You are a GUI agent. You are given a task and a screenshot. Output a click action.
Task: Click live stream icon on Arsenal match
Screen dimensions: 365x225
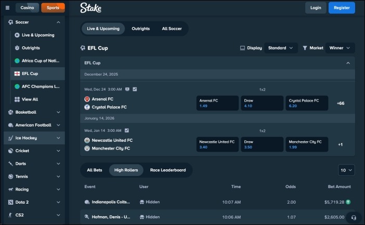coord(127,89)
